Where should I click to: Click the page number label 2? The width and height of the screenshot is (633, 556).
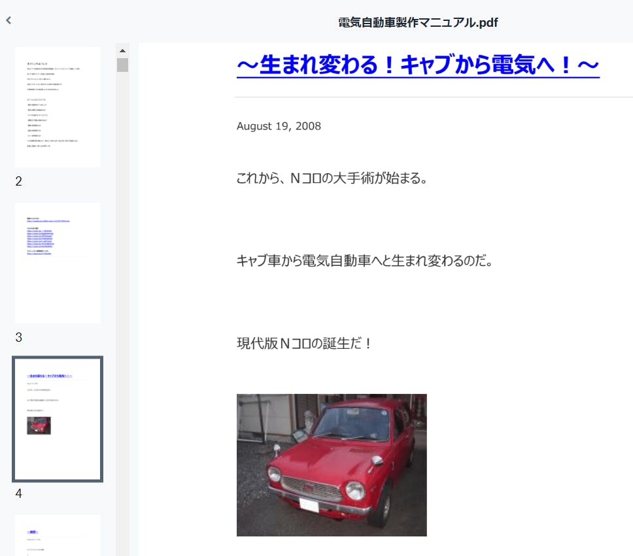pos(18,181)
